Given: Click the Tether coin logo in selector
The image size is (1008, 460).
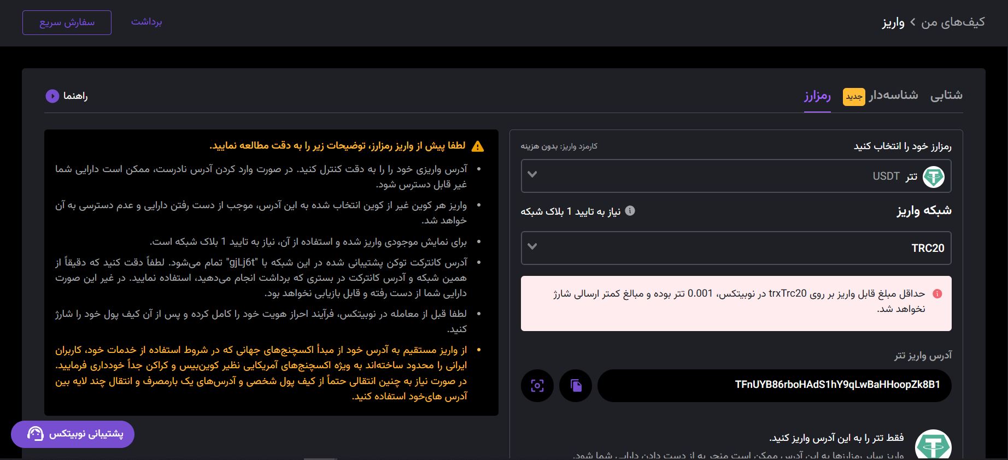Looking at the screenshot, I should (x=934, y=176).
